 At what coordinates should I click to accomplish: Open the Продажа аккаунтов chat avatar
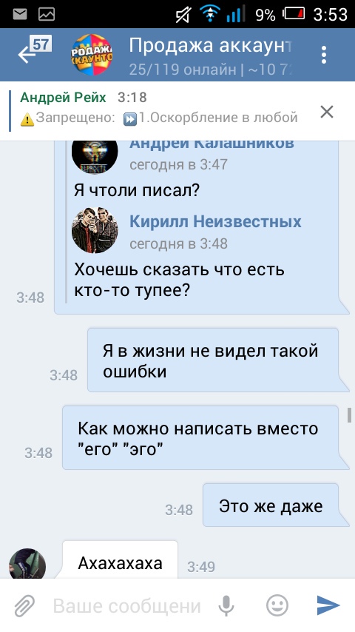(92, 55)
